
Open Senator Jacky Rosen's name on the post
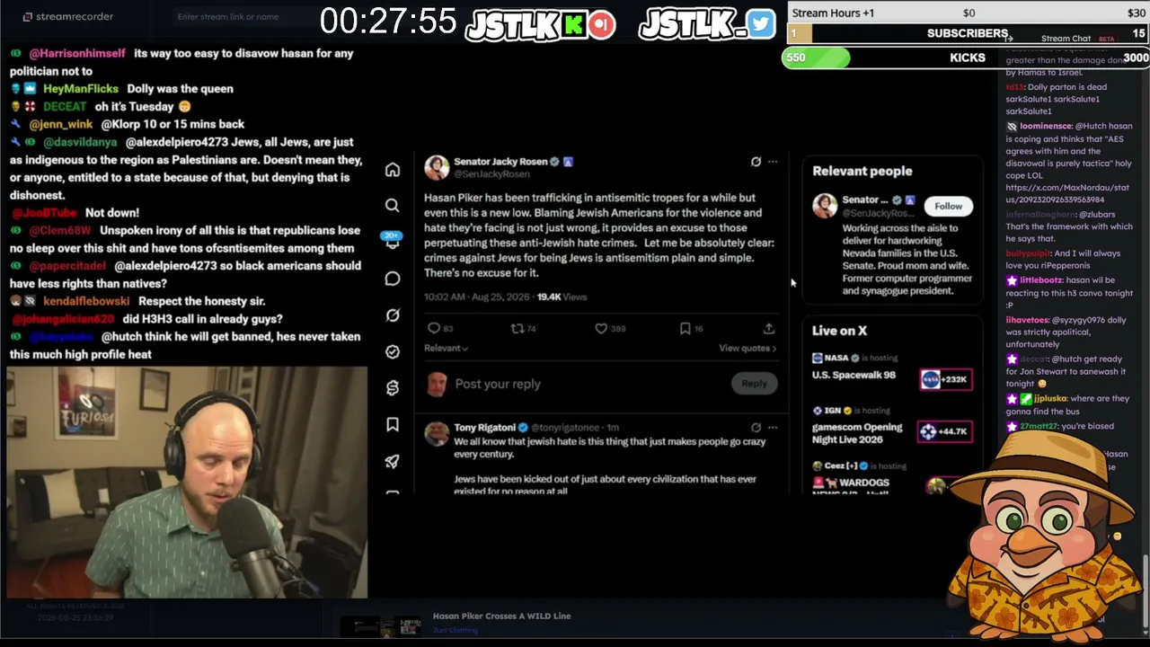(500, 162)
